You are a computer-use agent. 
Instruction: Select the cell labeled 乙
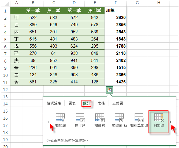(17, 25)
